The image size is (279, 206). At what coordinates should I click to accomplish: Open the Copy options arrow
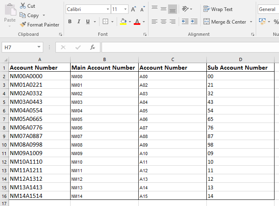(44, 15)
